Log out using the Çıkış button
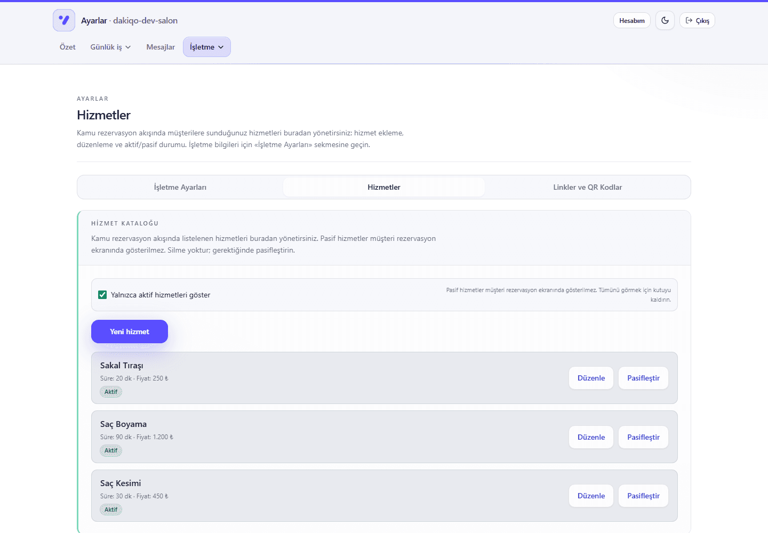The height and width of the screenshot is (533, 768). (x=697, y=20)
